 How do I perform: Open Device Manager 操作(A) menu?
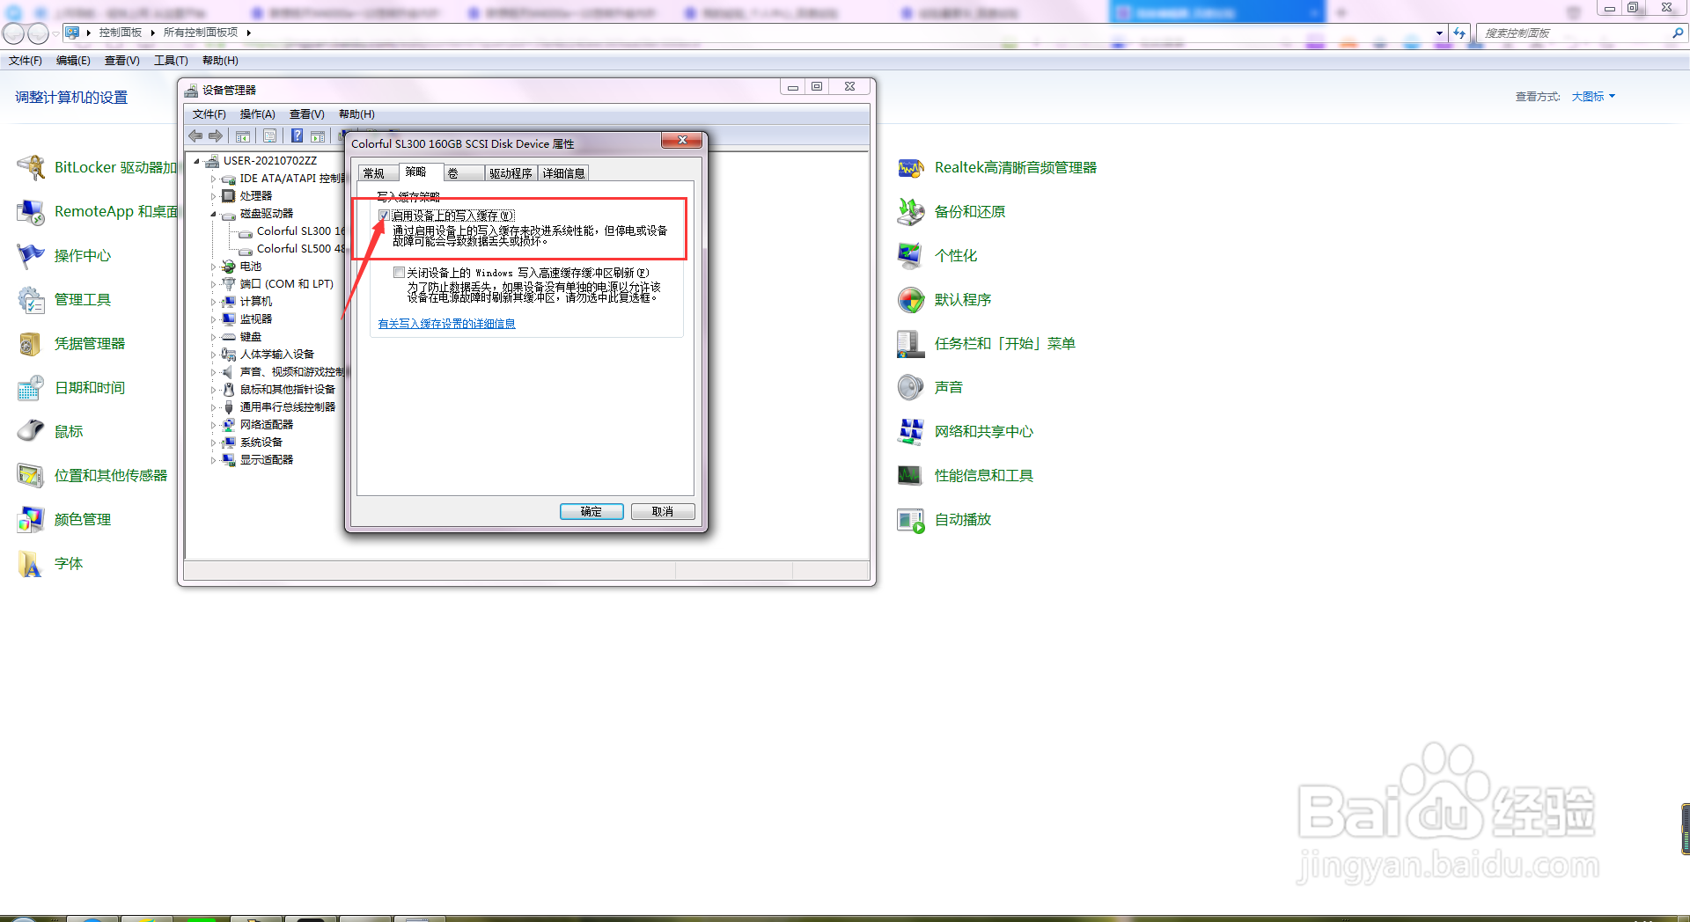(257, 114)
